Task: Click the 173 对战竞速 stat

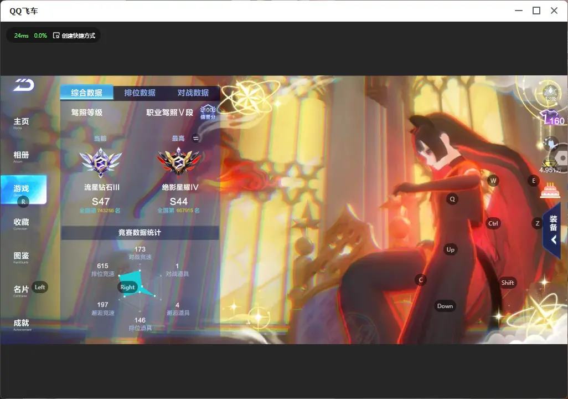Action: click(x=140, y=253)
